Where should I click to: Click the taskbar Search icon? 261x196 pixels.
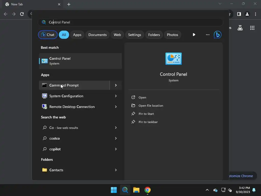point(125,190)
